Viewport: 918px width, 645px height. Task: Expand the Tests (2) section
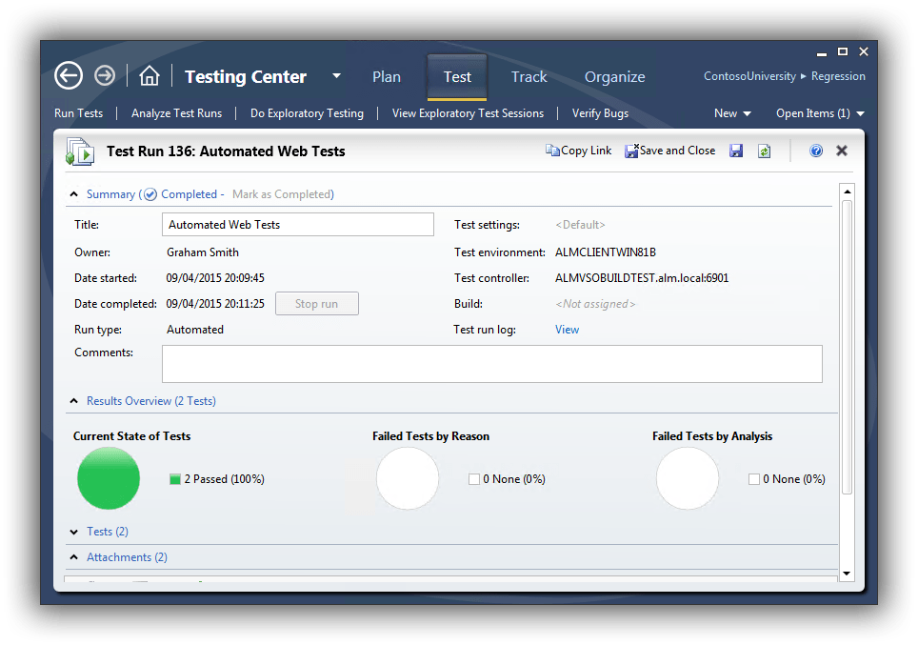[x=73, y=532]
